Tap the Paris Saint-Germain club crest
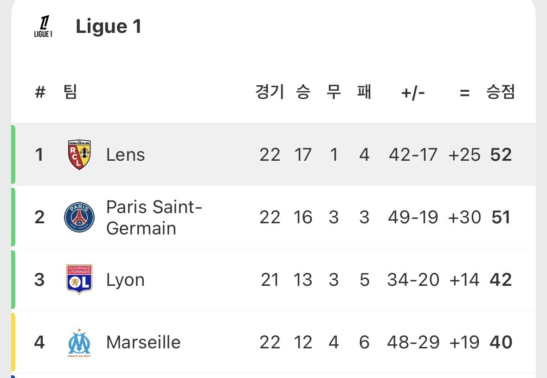The height and width of the screenshot is (378, 547). 79,217
